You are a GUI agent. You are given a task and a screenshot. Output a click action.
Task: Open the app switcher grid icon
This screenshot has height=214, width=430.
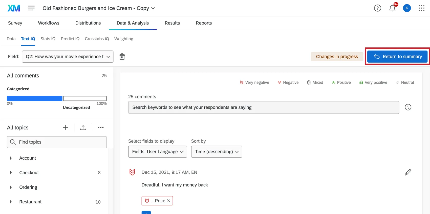(x=421, y=8)
